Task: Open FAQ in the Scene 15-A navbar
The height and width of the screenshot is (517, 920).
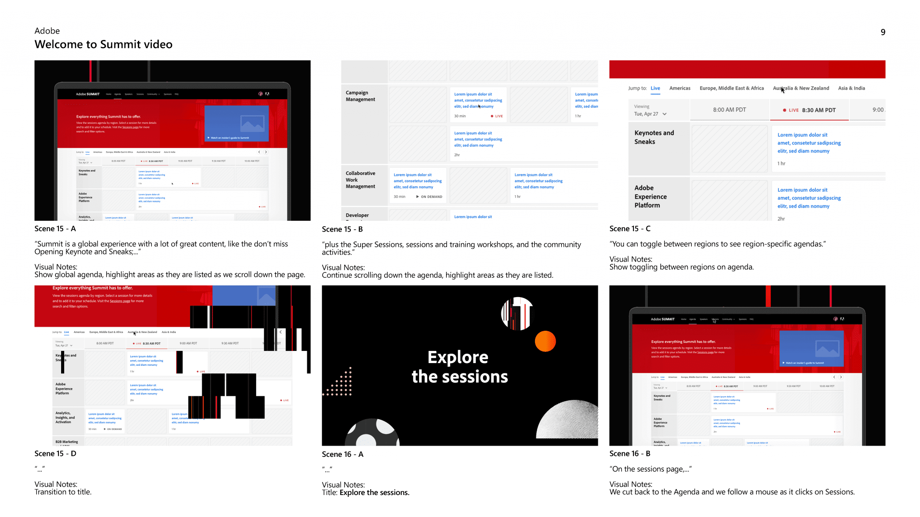Action: (x=177, y=94)
